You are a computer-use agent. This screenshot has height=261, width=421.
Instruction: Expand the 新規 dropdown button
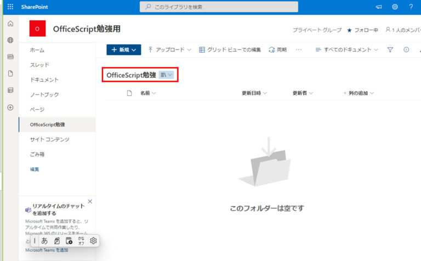point(124,50)
